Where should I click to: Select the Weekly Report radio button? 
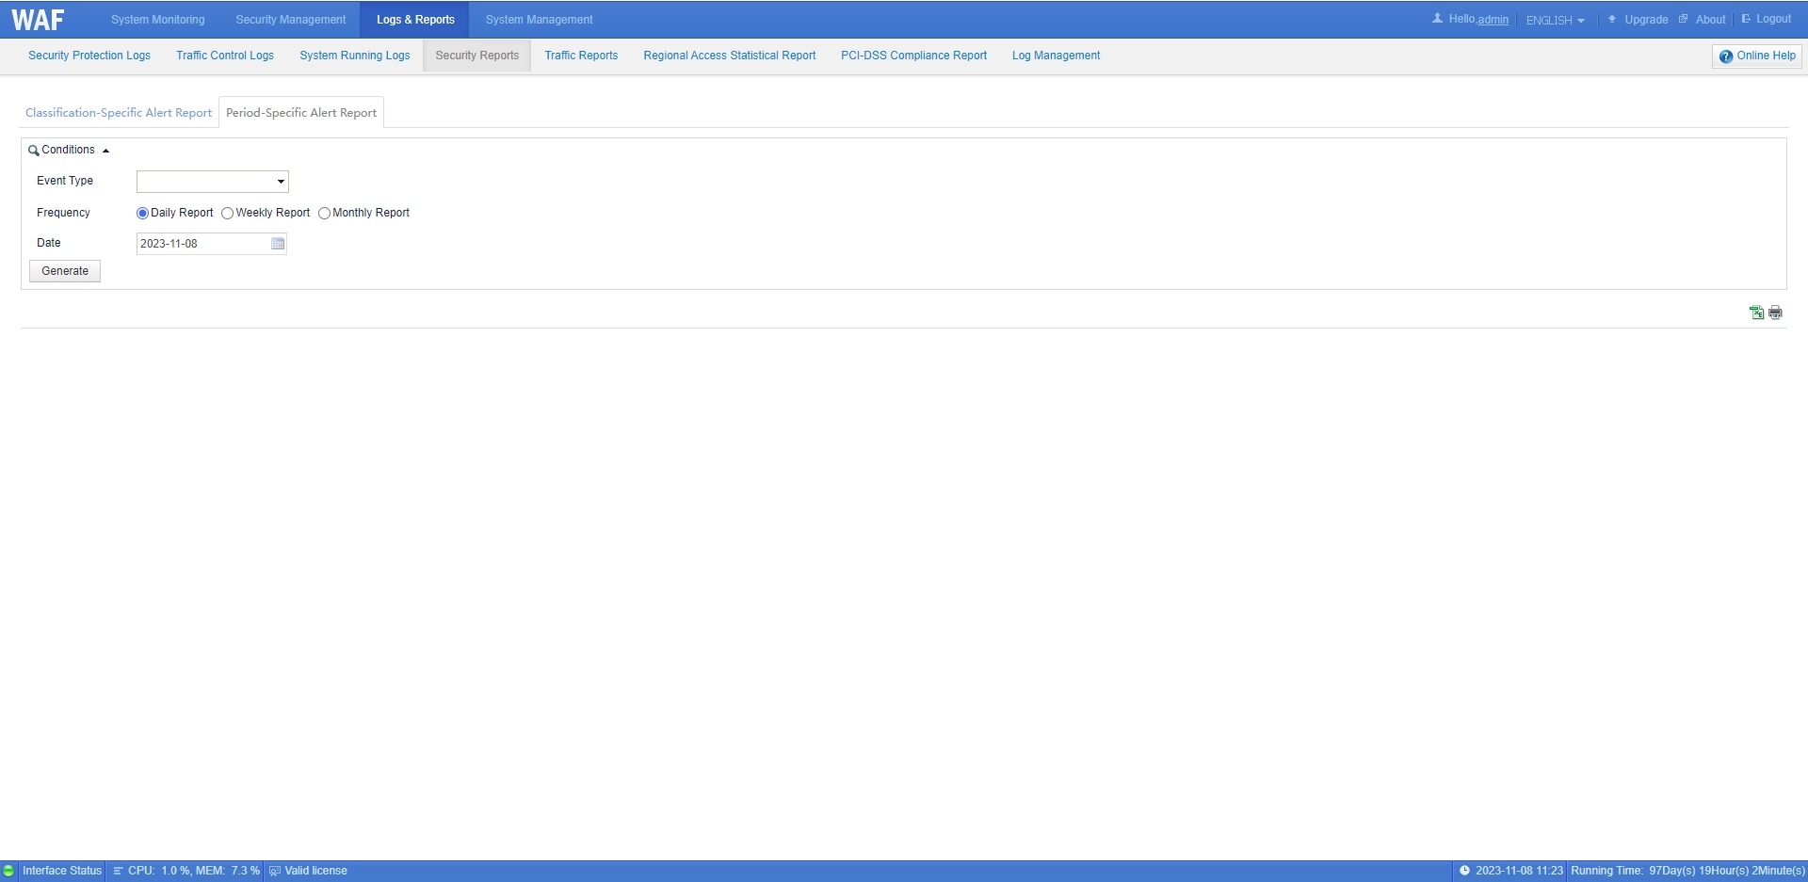tap(228, 214)
